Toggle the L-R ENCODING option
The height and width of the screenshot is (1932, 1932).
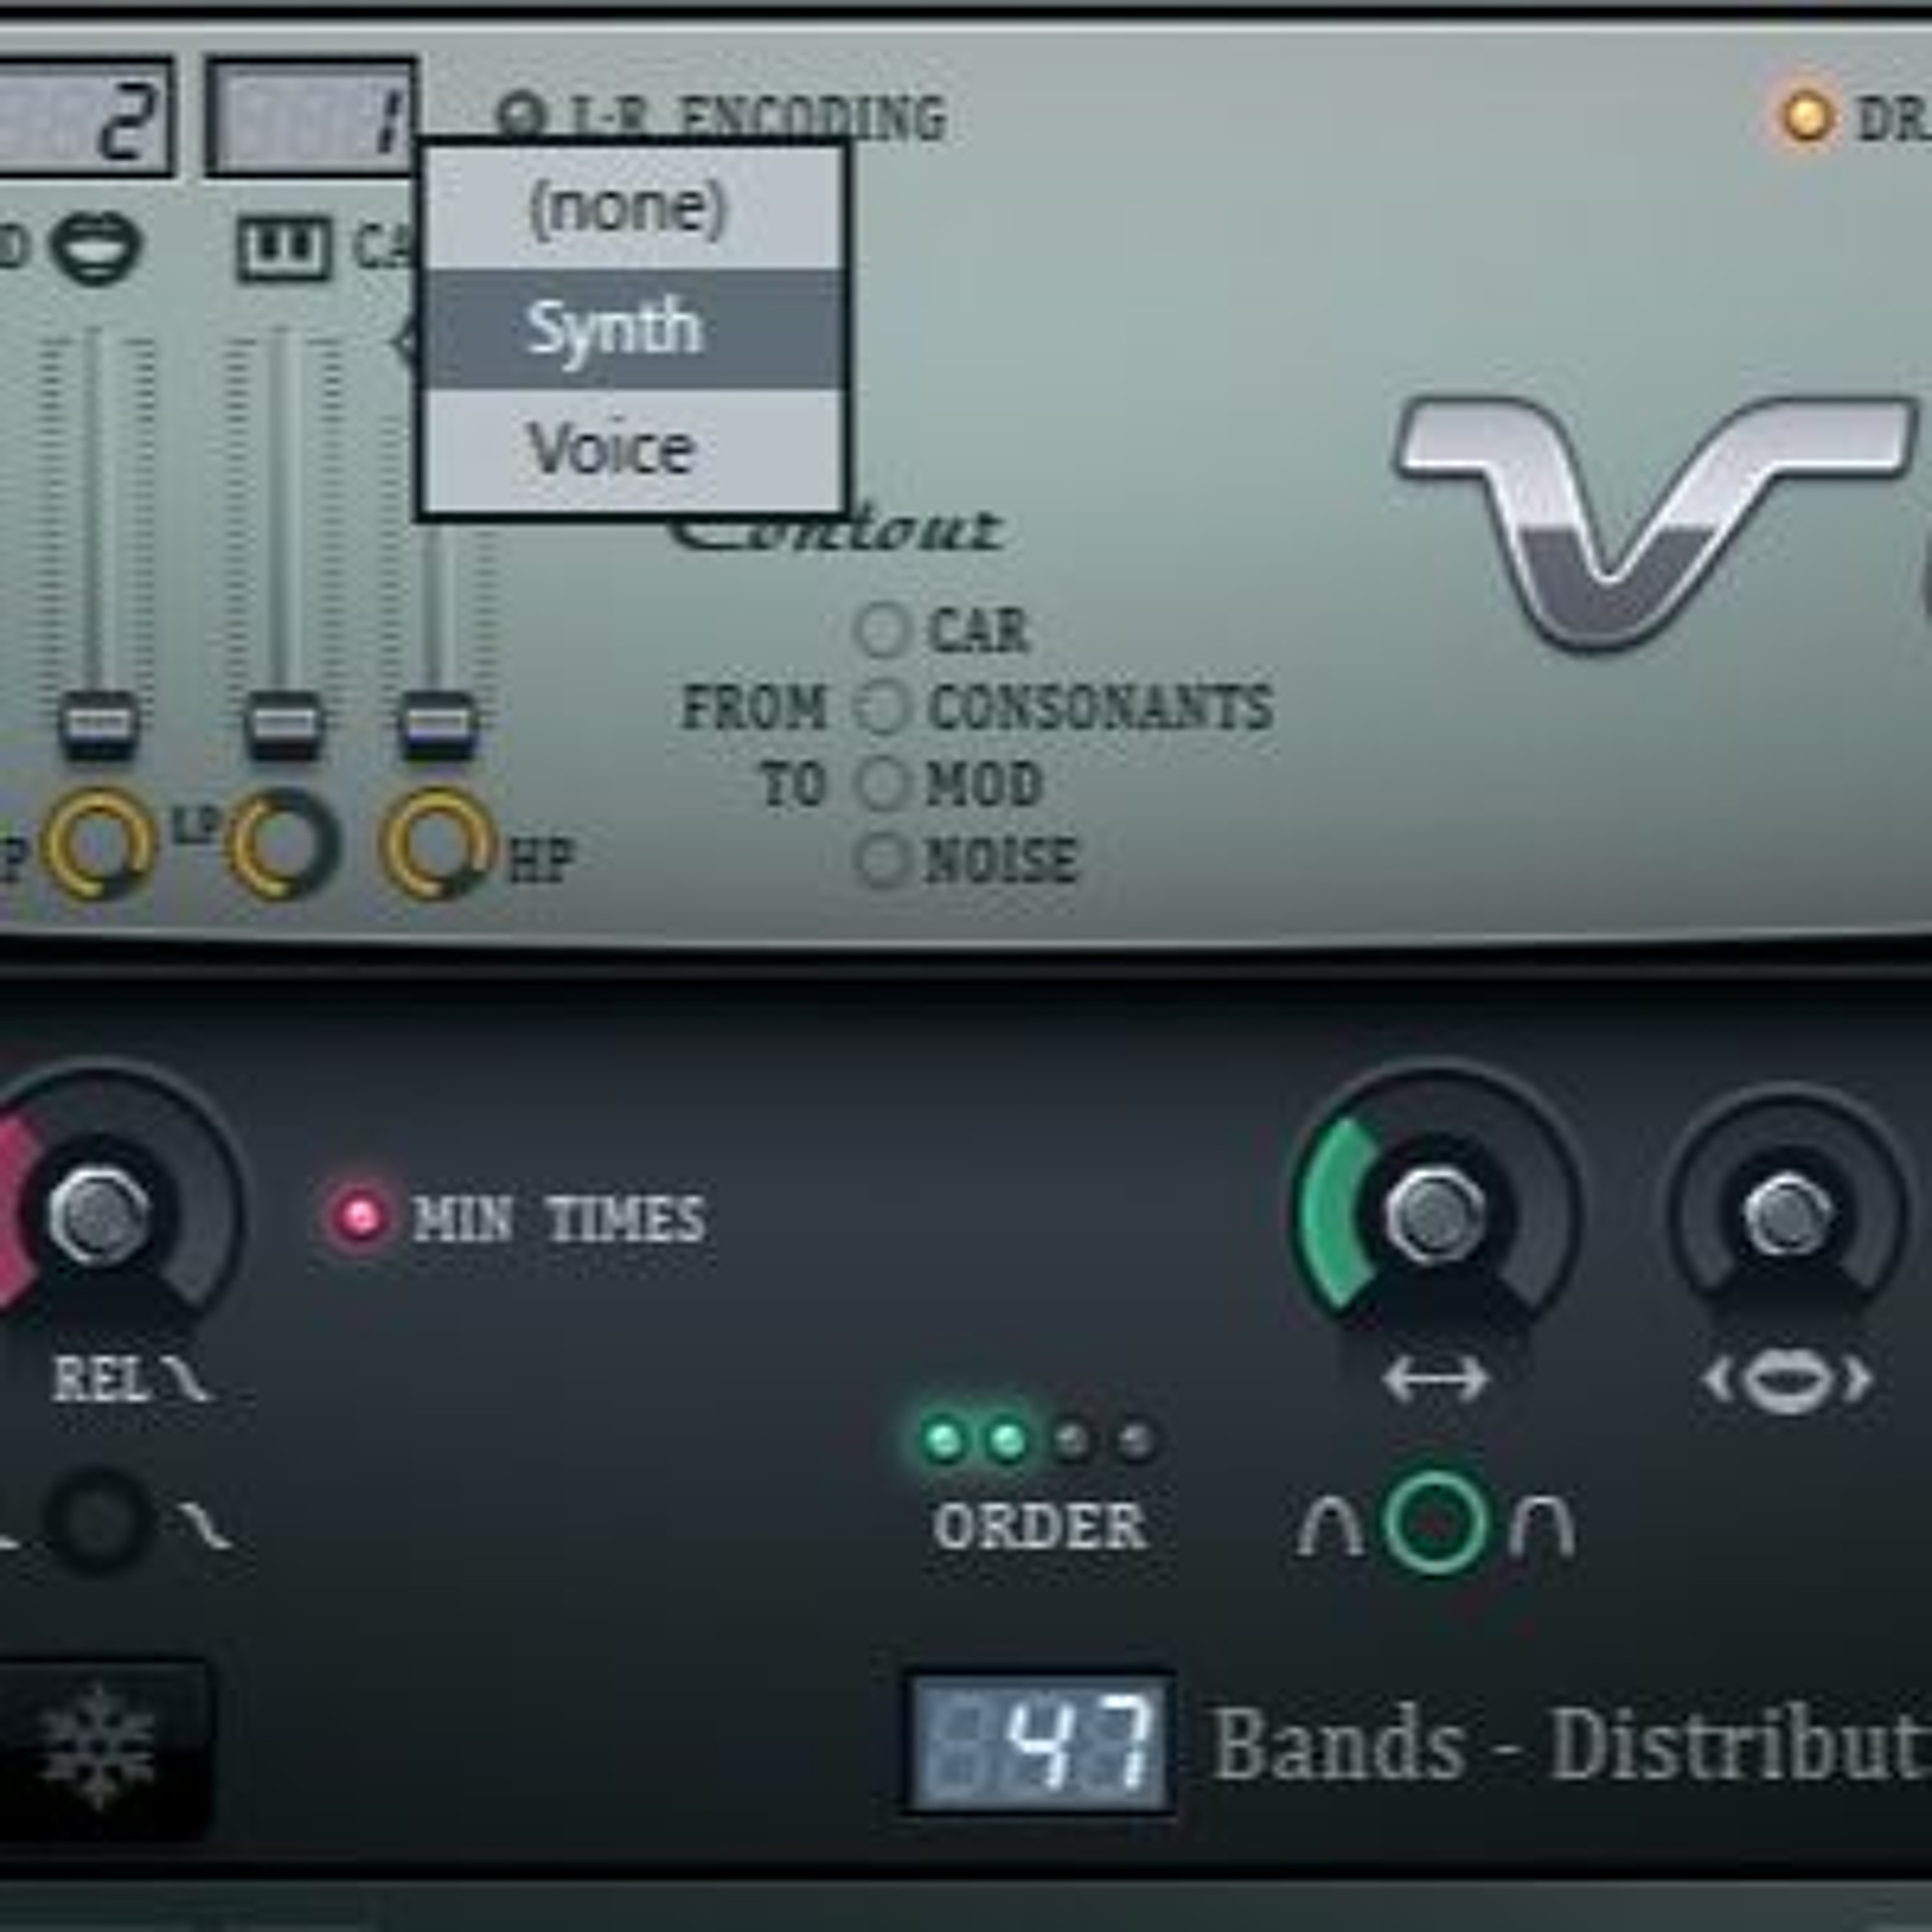pyautogui.click(x=521, y=117)
